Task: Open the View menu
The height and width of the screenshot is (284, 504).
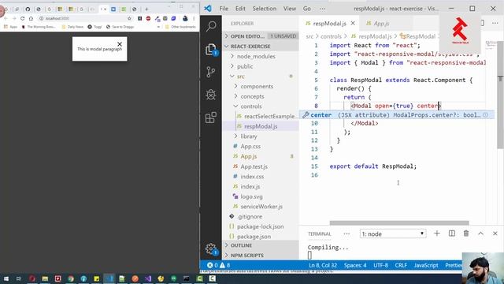Action: [x=290, y=9]
